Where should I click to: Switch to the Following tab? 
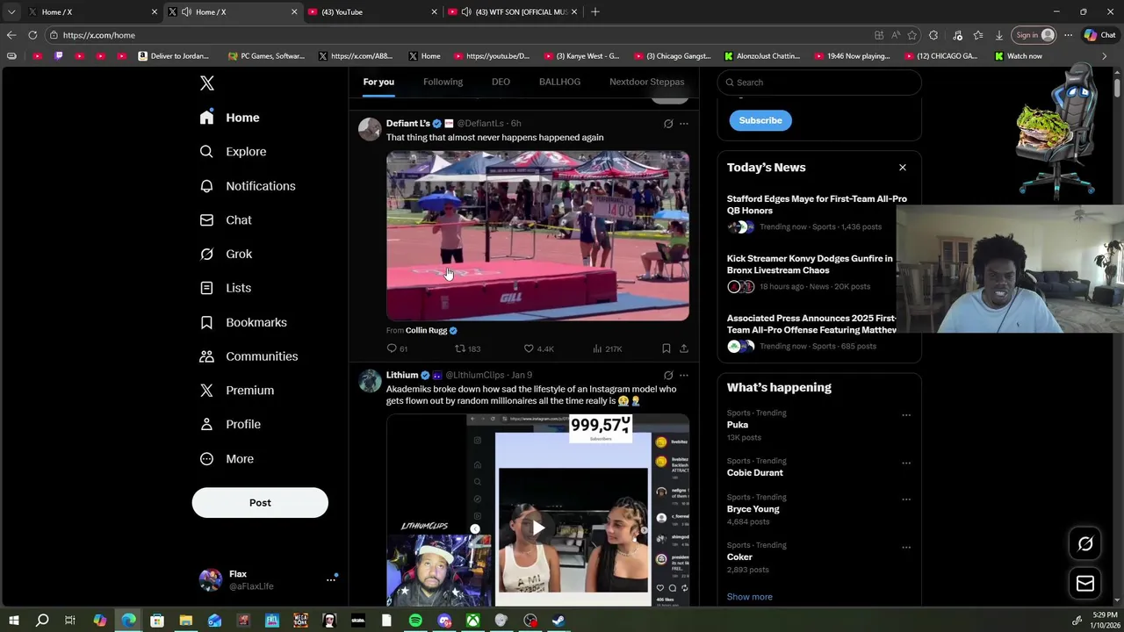443,82
